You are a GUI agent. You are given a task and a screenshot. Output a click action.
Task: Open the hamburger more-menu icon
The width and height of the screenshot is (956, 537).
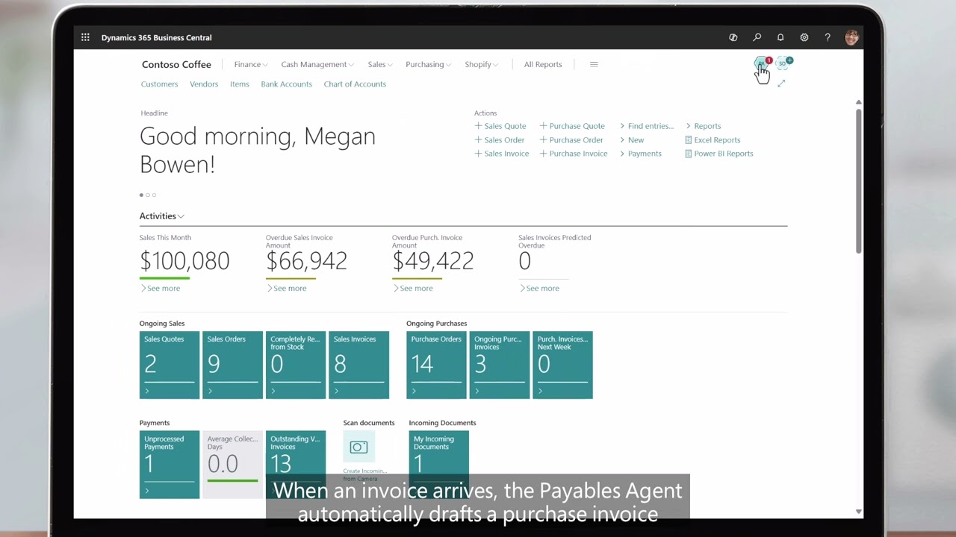pos(594,64)
